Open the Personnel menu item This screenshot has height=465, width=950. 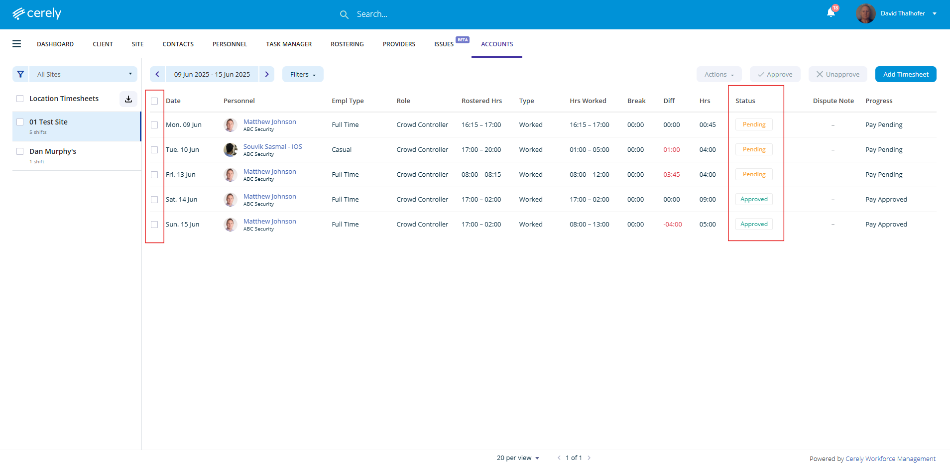[230, 44]
